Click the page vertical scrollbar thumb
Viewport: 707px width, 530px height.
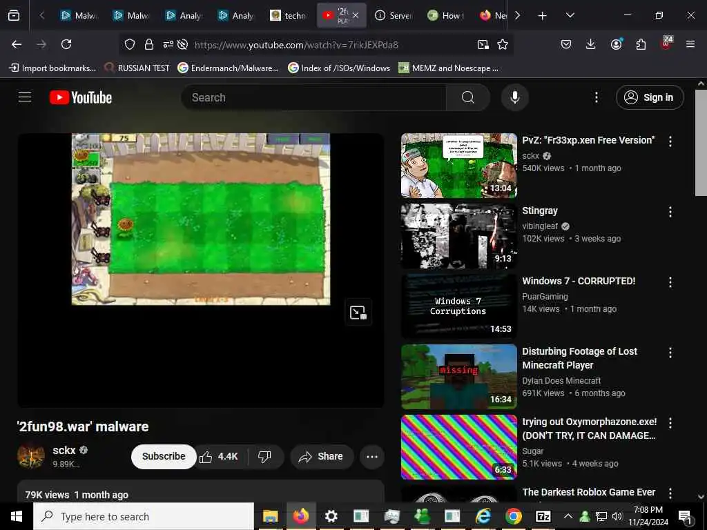(x=701, y=142)
